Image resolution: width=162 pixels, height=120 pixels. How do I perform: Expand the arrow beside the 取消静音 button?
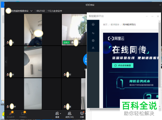14,114
